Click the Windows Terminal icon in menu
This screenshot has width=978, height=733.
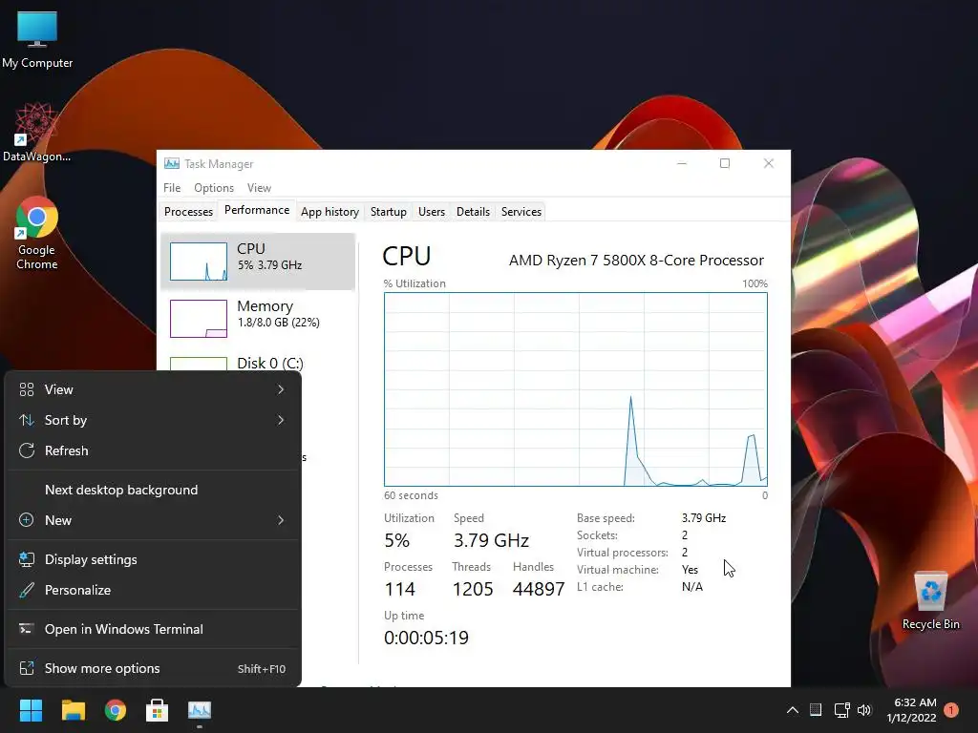point(26,629)
